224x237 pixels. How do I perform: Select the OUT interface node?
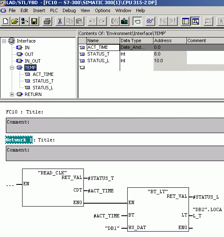coord(29,54)
